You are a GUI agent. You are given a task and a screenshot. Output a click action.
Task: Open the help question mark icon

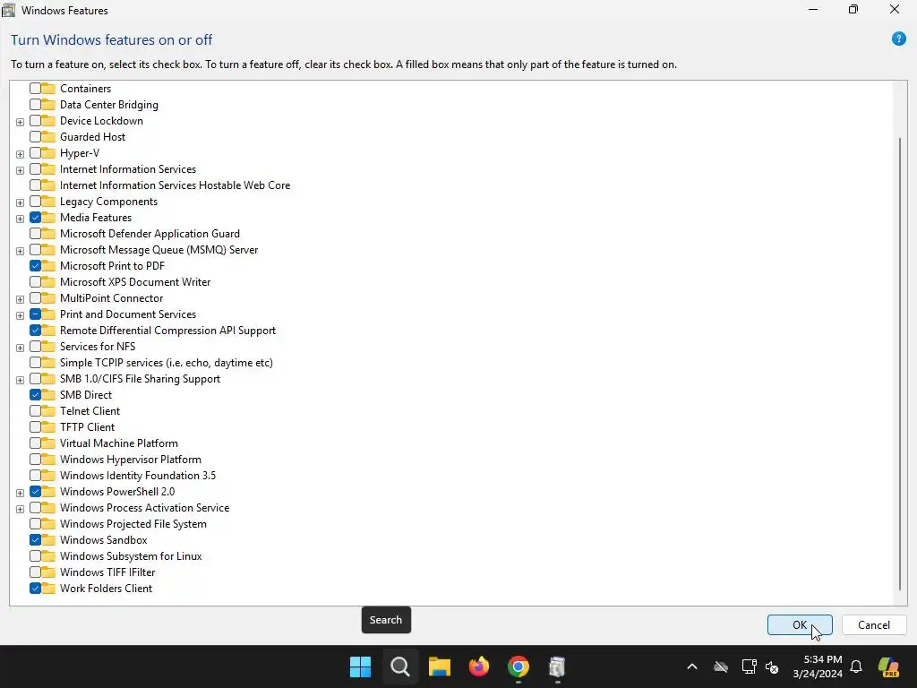(898, 39)
